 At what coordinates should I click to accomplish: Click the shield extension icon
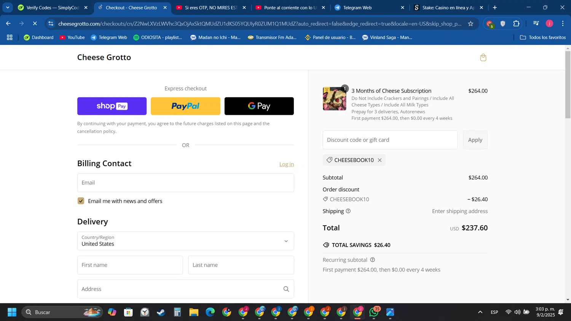(x=503, y=24)
